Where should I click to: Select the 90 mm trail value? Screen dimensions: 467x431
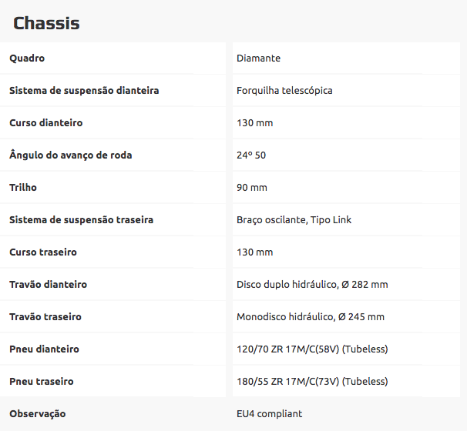(252, 188)
